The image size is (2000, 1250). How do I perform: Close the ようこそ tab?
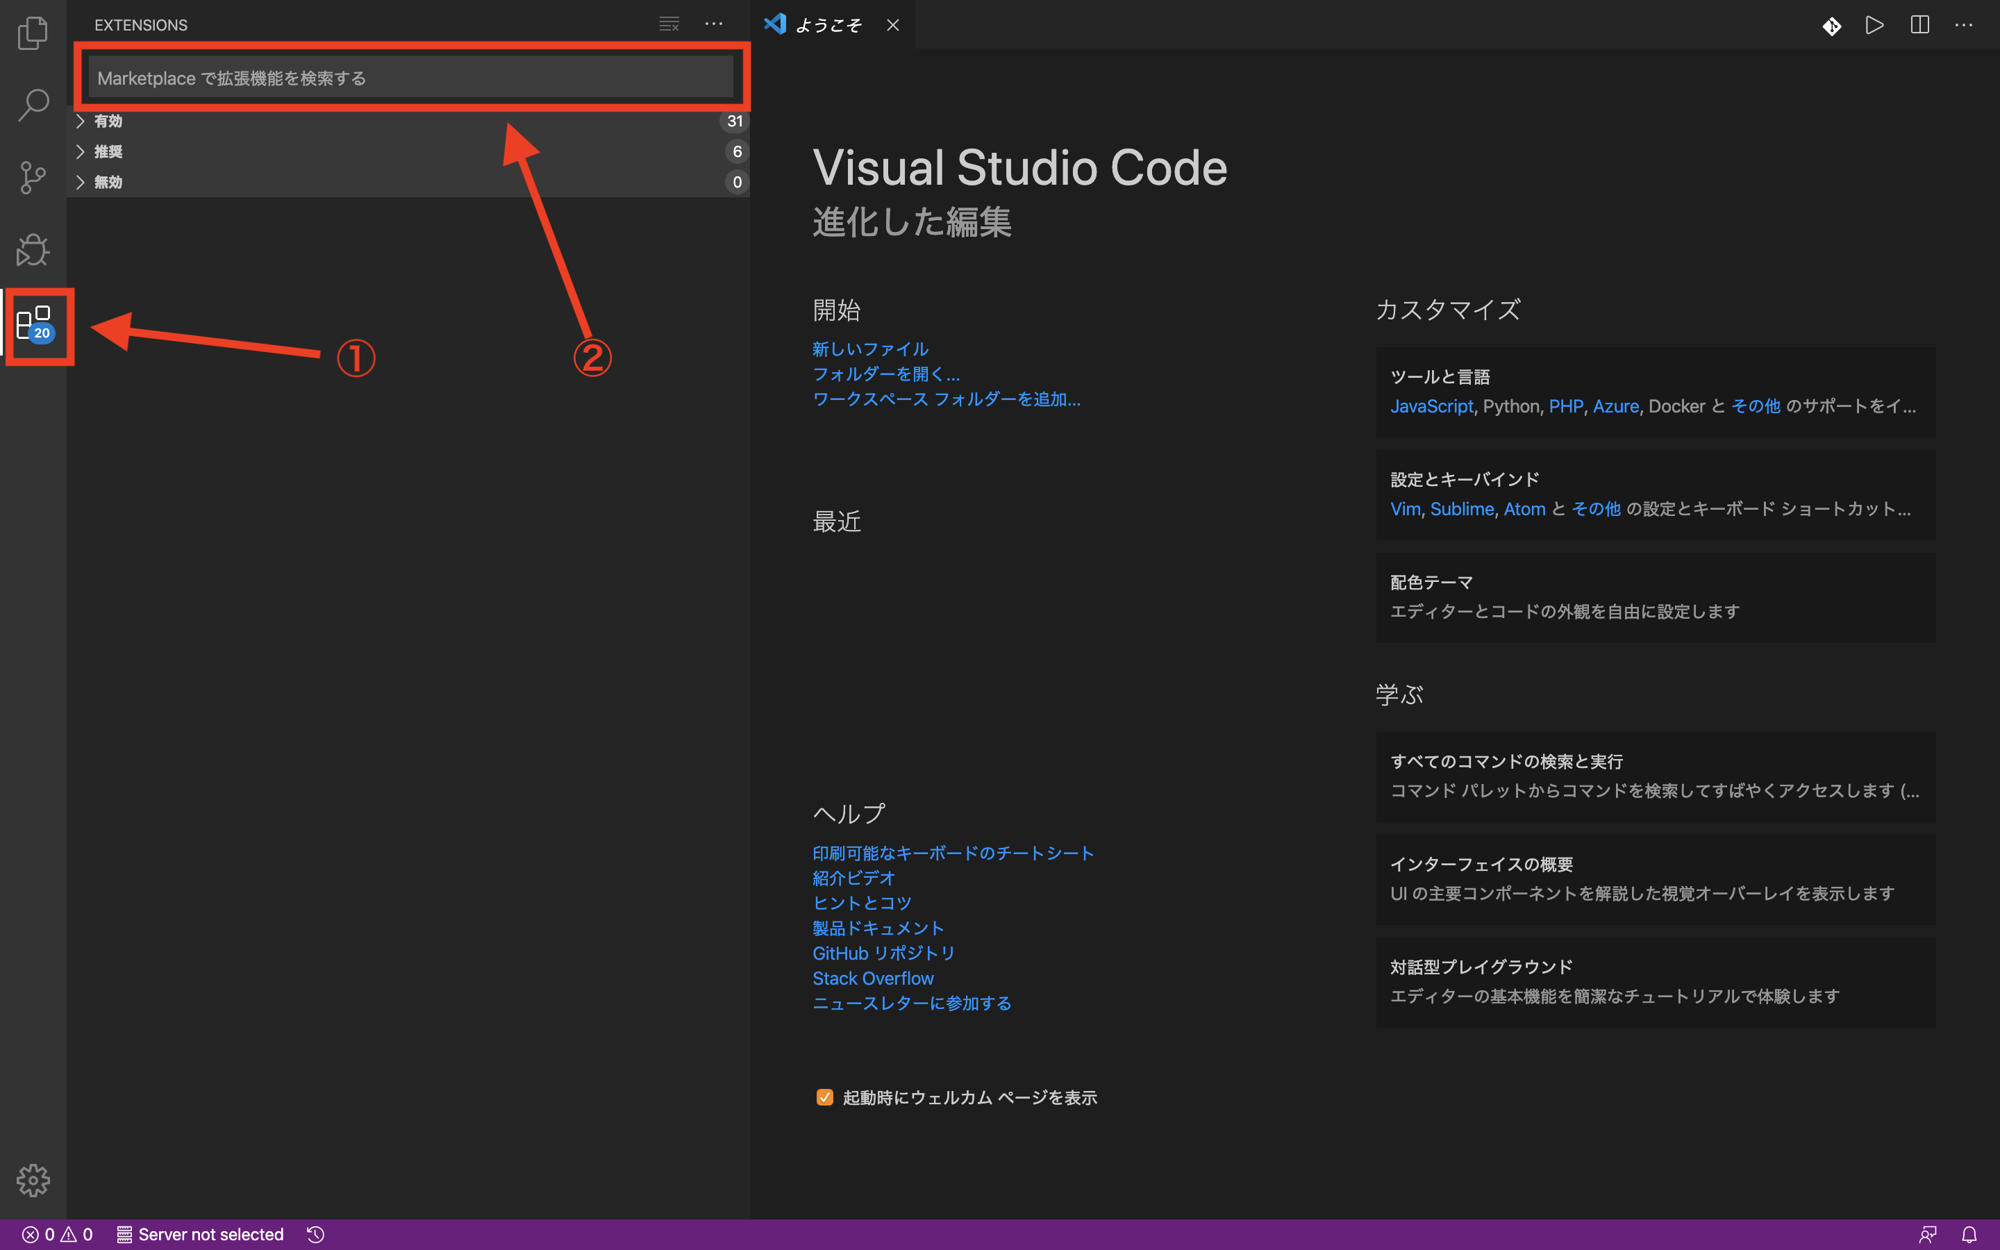tap(892, 25)
